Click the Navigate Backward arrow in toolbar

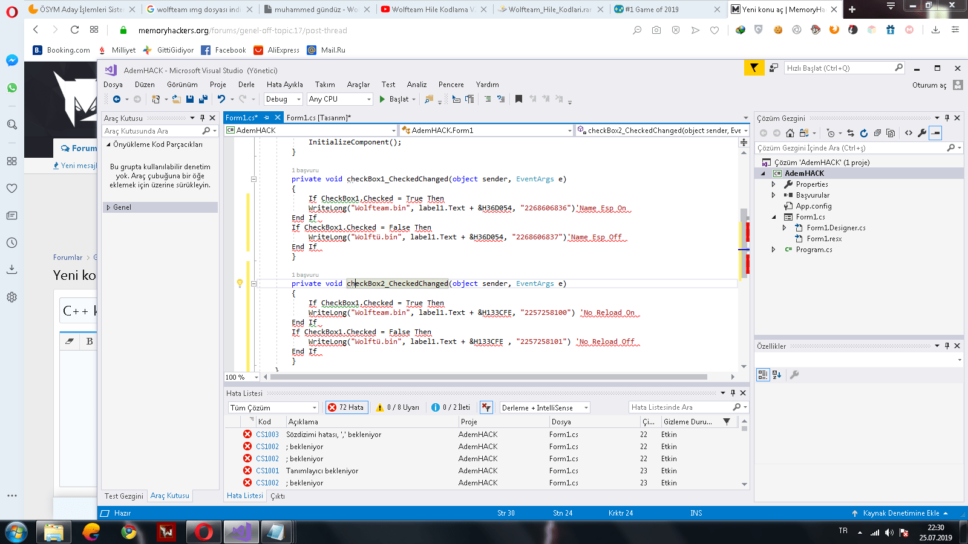pos(117,99)
